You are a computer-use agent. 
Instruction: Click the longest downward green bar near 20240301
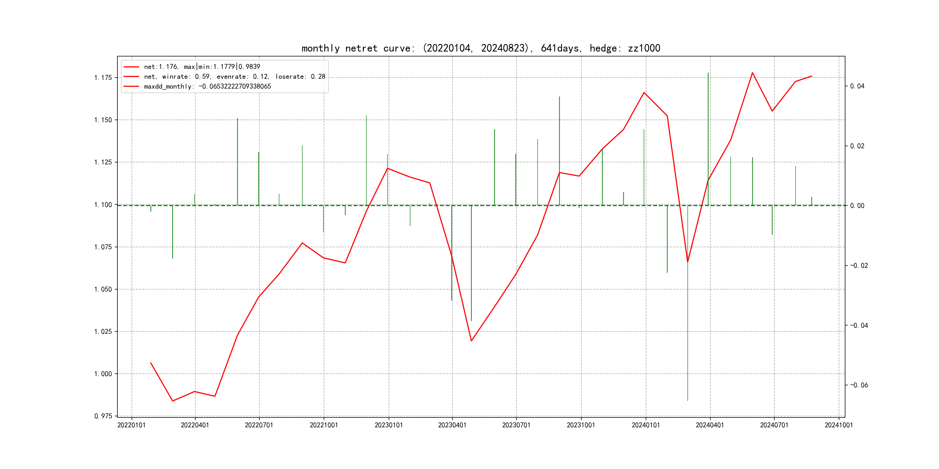coord(687,328)
